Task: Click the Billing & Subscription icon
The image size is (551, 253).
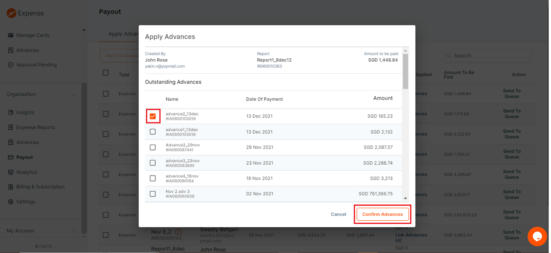Action: [10, 187]
